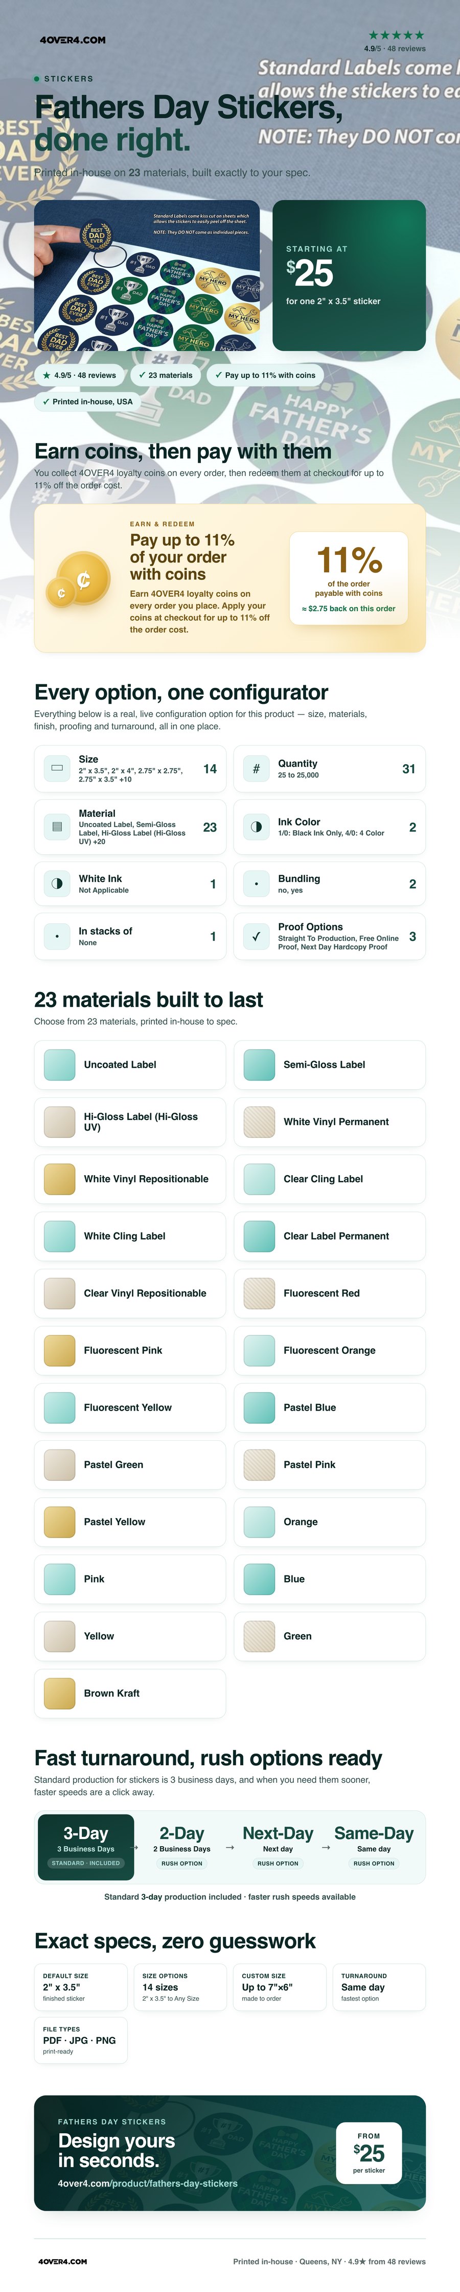Click the 4OVER4.COM logo at top

pyautogui.click(x=73, y=40)
